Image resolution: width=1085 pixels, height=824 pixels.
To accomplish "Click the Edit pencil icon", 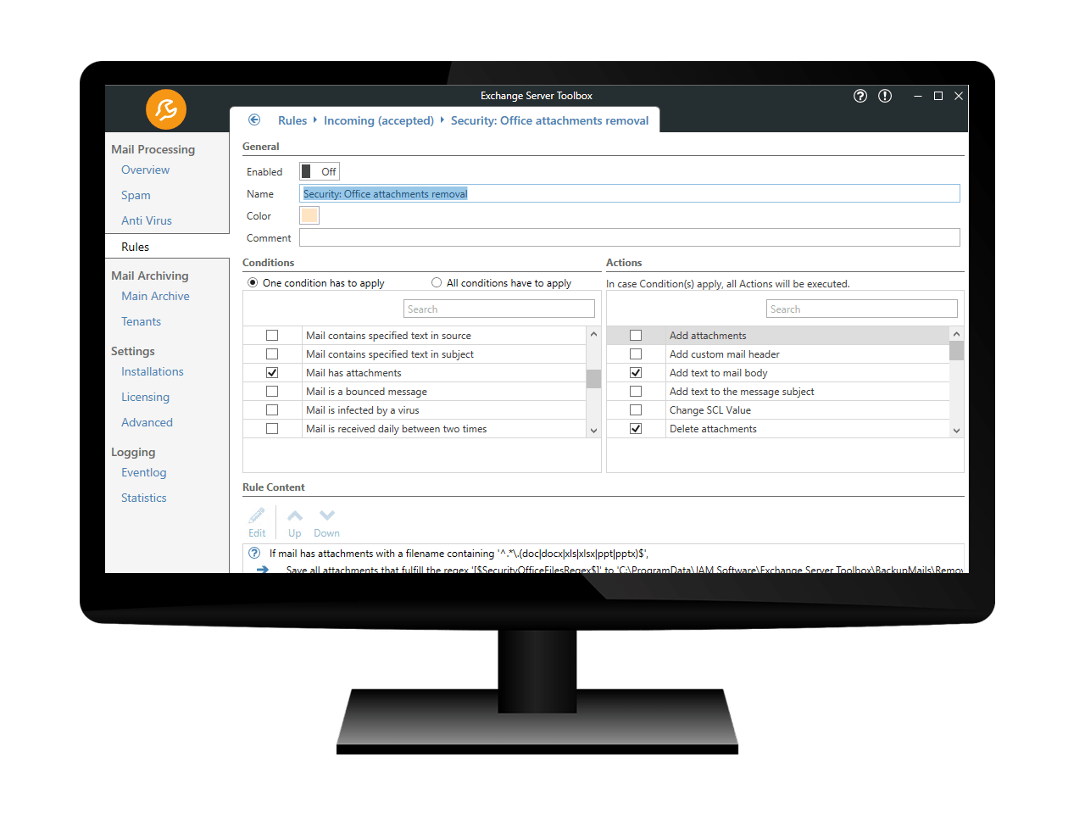I will point(257,522).
